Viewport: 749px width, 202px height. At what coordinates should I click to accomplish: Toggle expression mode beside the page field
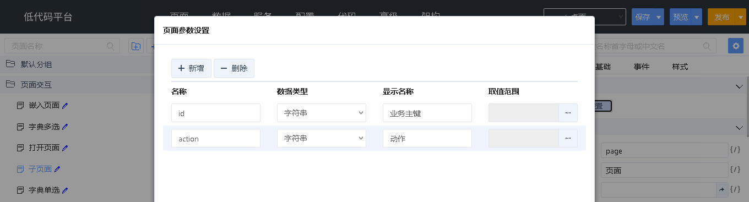[x=735, y=149]
